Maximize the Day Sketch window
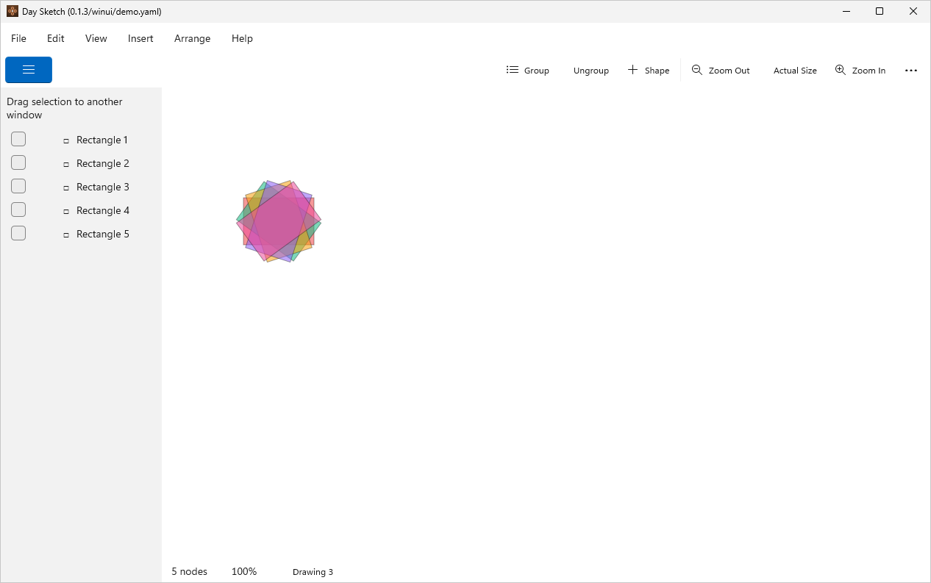931x583 pixels. point(880,11)
